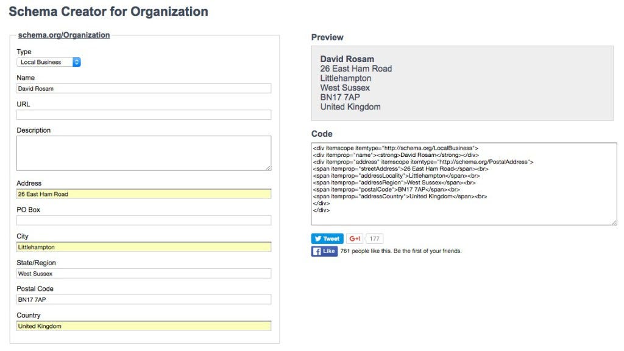624x351 pixels.
Task: Open the schema.org/Organization link
Action: pyautogui.click(x=63, y=35)
